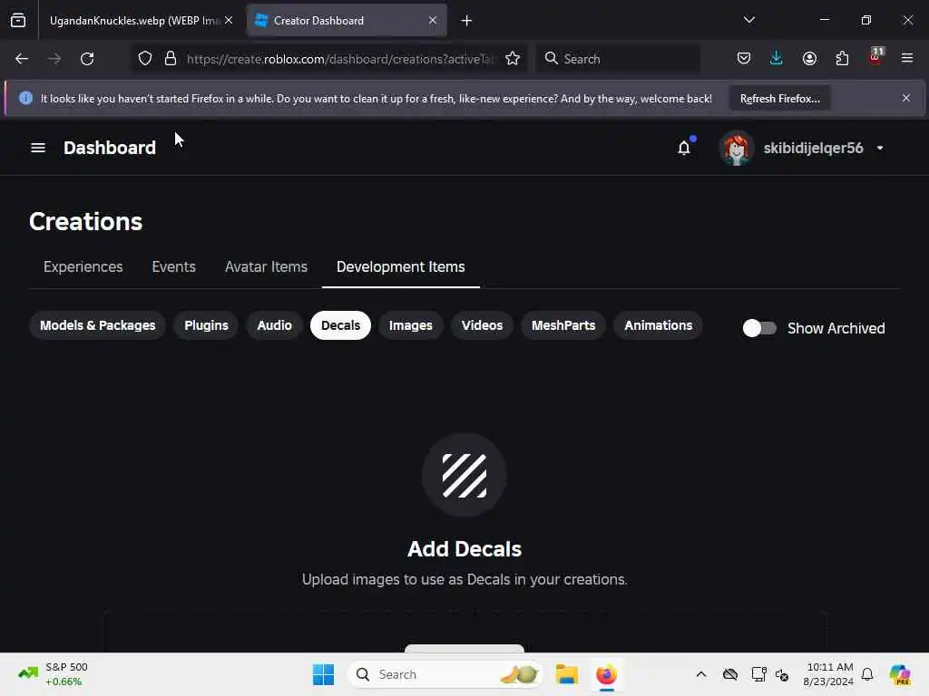Click the muted volume tray icon
Screen dimensions: 929x696
click(x=782, y=674)
